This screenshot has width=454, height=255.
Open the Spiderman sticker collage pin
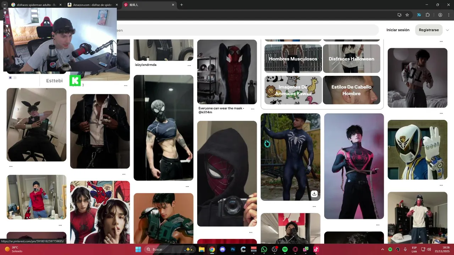click(100, 212)
